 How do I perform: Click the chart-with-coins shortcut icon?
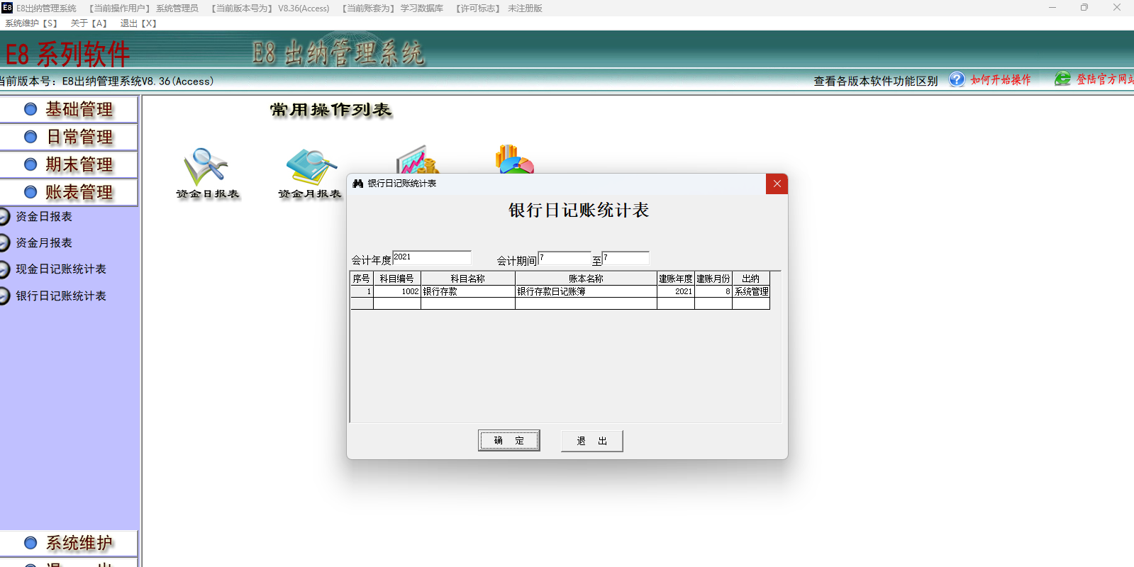[418, 160]
